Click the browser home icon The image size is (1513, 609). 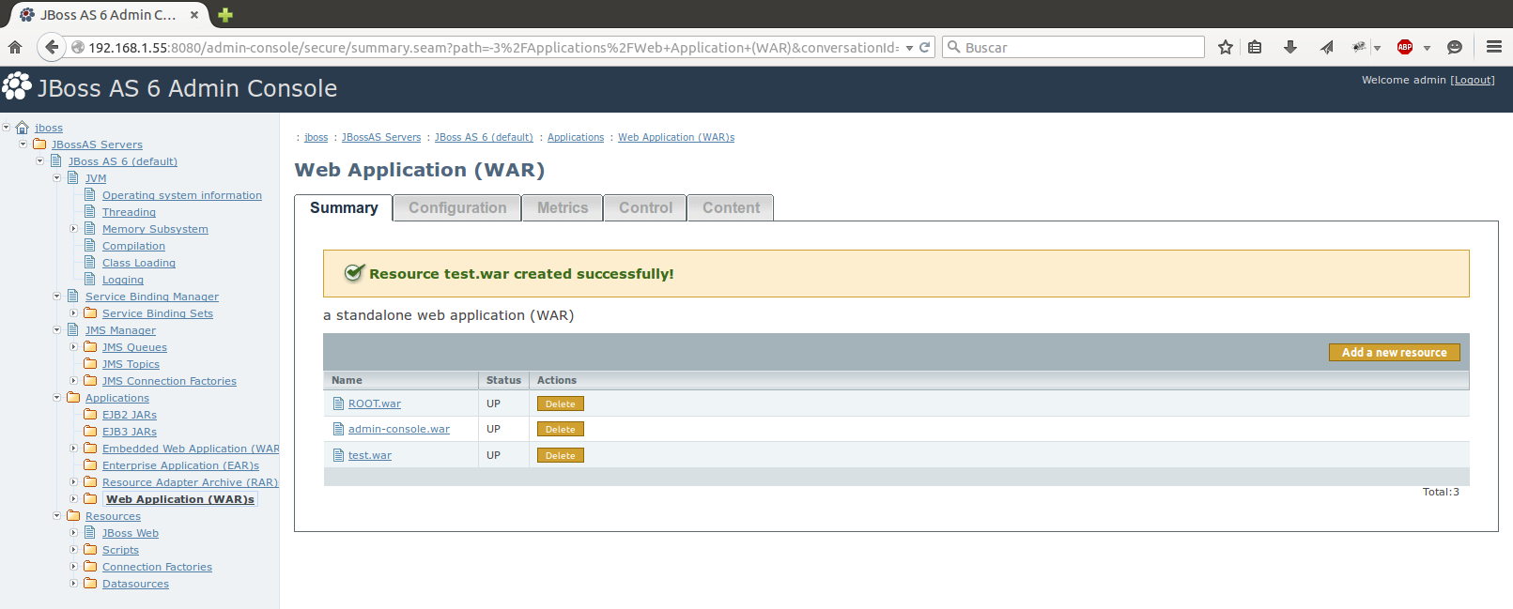pyautogui.click(x=15, y=47)
